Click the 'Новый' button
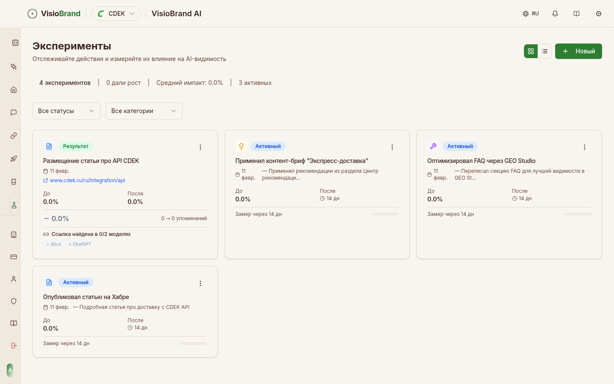 point(578,51)
